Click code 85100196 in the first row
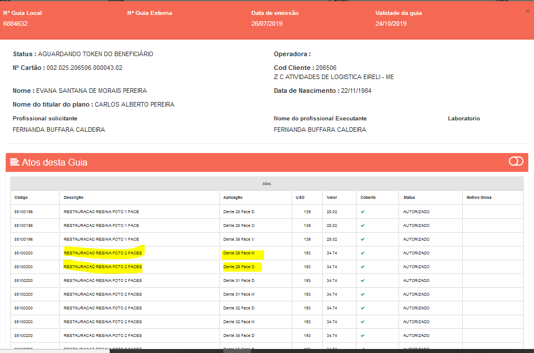The width and height of the screenshot is (534, 353). [x=24, y=212]
